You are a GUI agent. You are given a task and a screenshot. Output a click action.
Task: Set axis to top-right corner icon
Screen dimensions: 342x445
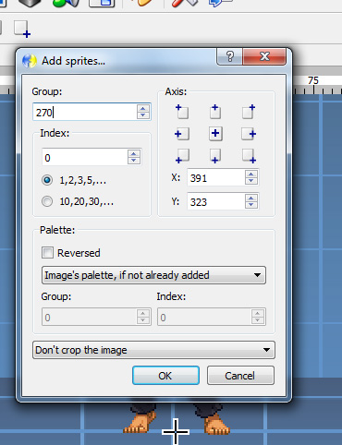[x=249, y=112]
